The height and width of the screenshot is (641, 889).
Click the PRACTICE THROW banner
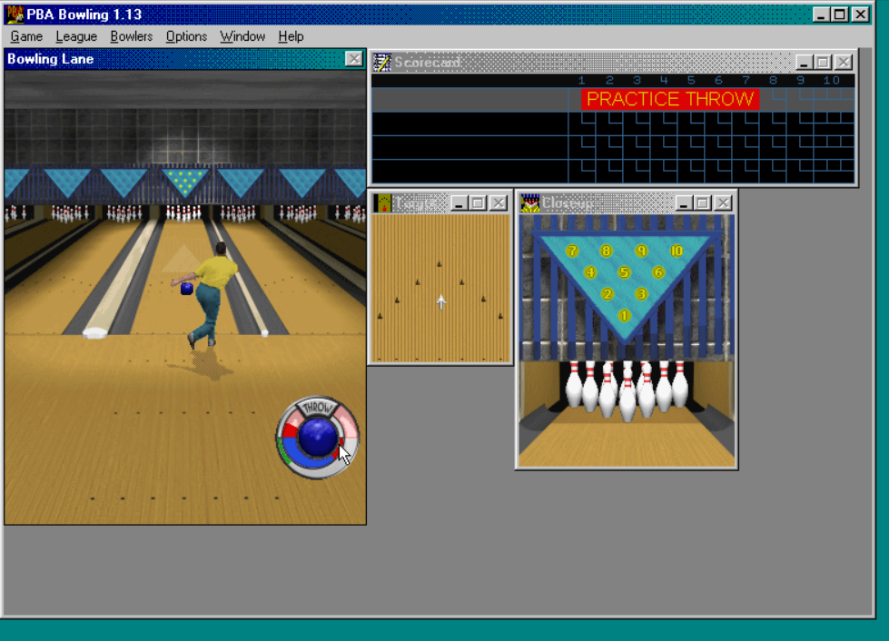(671, 99)
